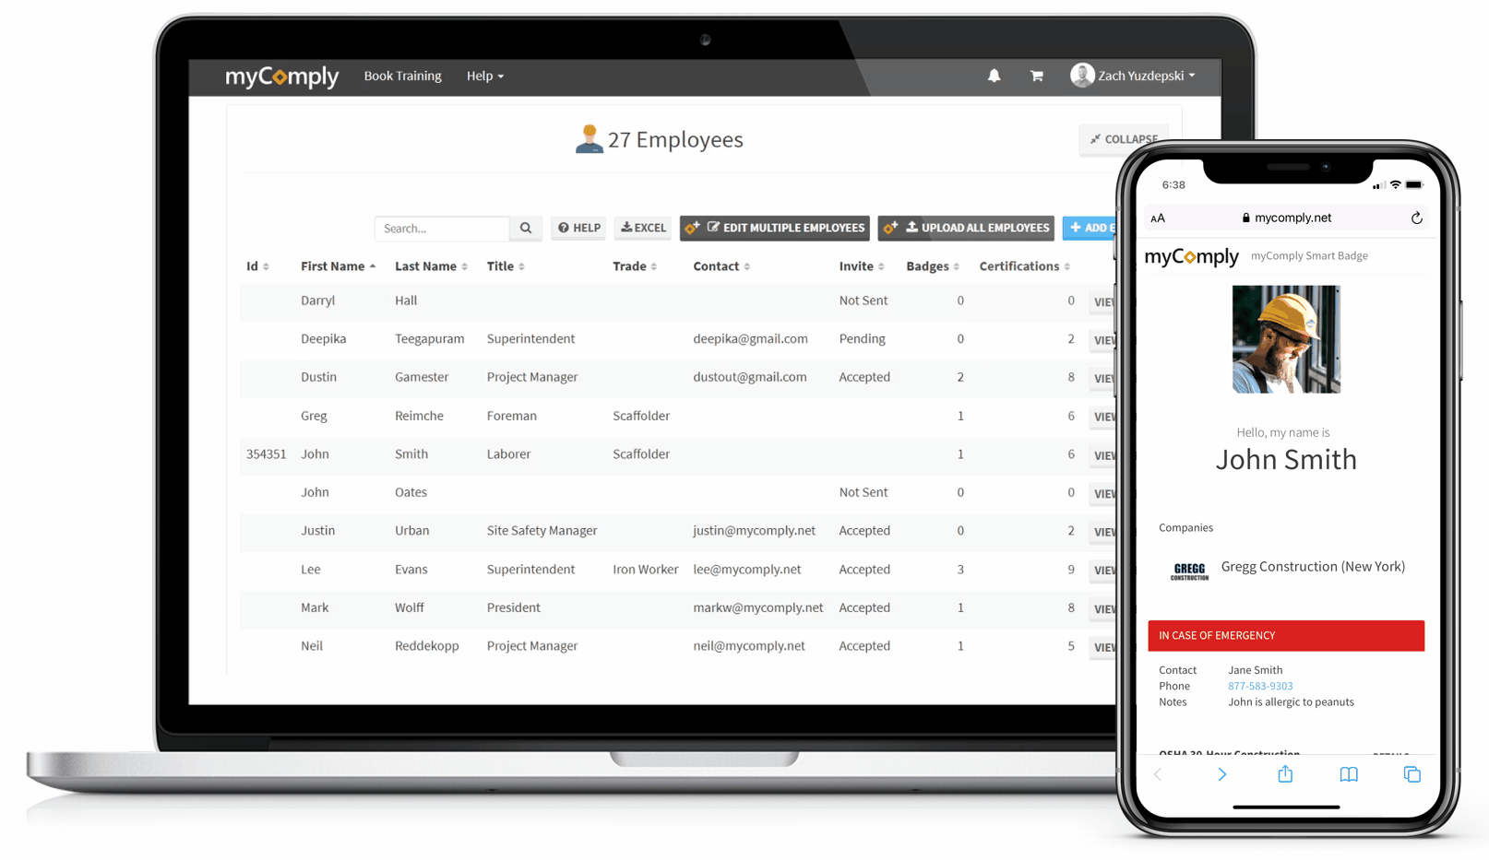Click dustout@gmail.com contact cell
This screenshot has height=860, width=1489.
click(749, 377)
